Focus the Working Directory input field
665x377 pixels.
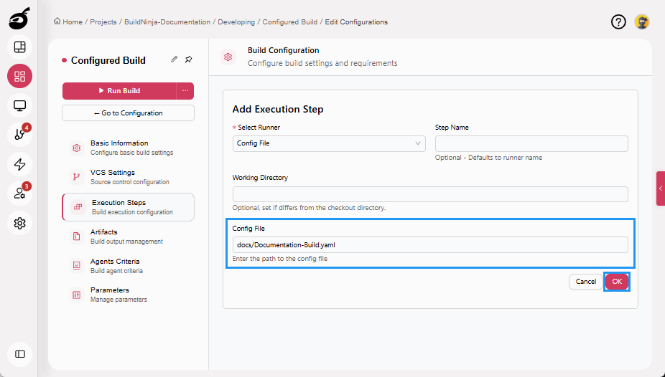(x=430, y=194)
